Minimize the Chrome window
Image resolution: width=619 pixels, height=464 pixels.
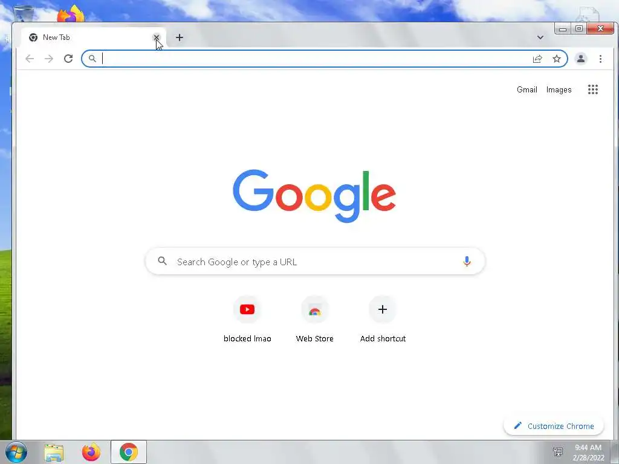coord(563,29)
